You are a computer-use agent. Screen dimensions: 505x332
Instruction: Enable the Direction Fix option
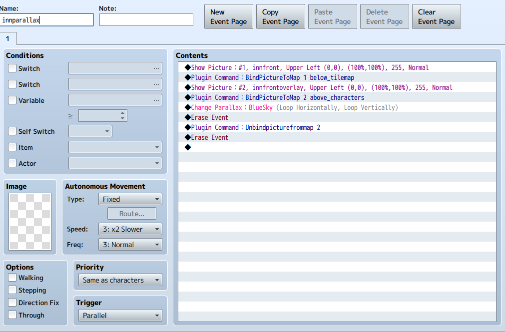(12, 303)
